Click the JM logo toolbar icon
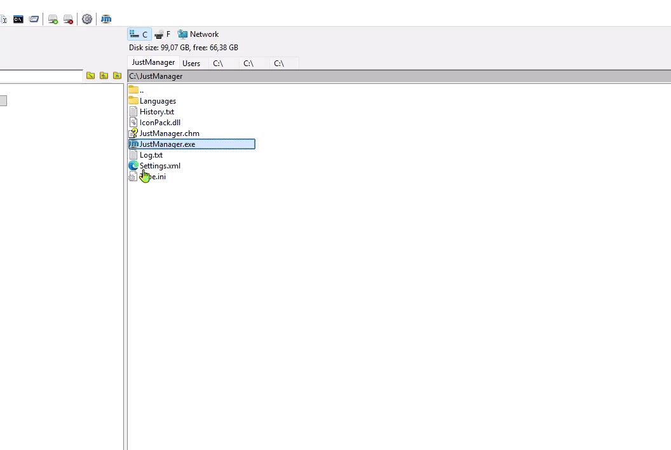The width and height of the screenshot is (671, 450). click(106, 19)
